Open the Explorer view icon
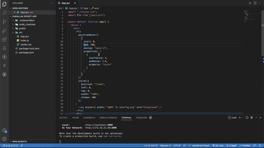This screenshot has width=264, height=148. [5, 4]
